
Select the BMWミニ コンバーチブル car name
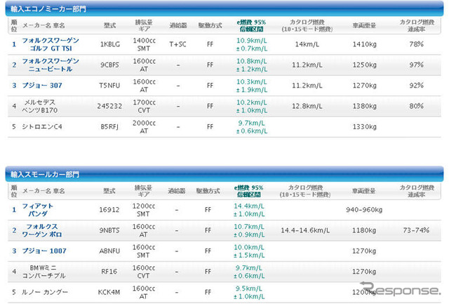43,272
